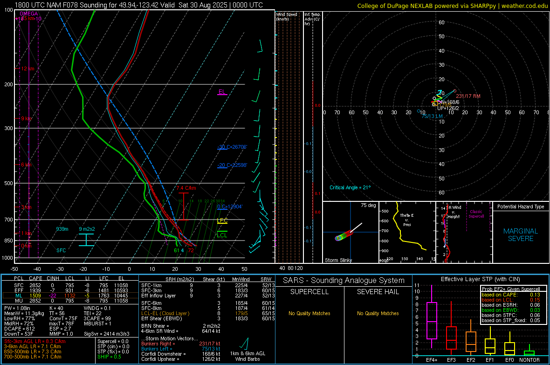This screenshot has width=550, height=365.
Task: Click the 'Eff Inflow Layer' row label
Action: 158,296
